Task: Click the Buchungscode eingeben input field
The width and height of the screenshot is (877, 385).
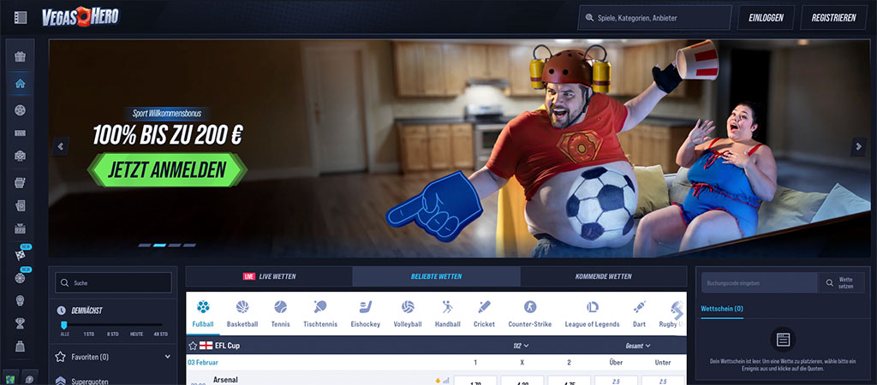Action: click(x=757, y=282)
